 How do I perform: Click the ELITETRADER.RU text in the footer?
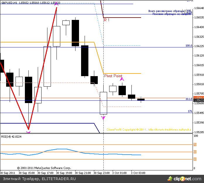[59, 178]
